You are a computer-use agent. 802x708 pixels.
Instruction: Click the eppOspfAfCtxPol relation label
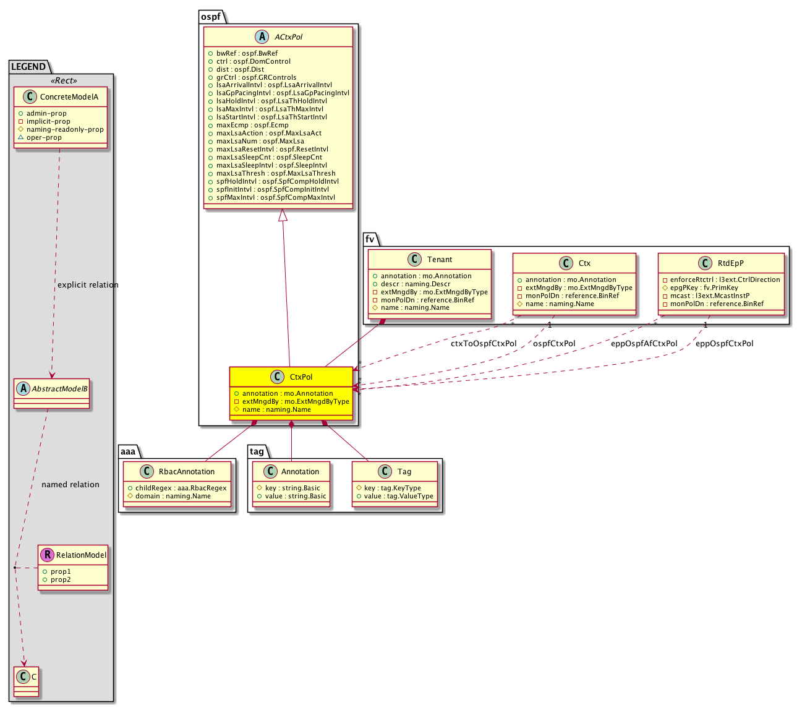[644, 344]
